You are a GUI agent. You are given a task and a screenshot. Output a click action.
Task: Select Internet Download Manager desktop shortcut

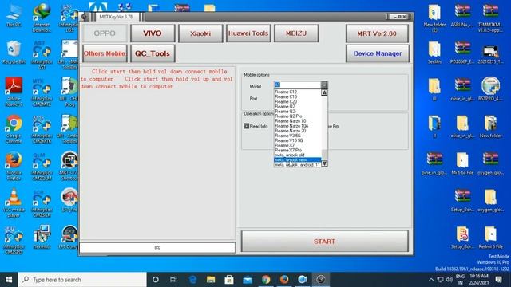coord(42,18)
